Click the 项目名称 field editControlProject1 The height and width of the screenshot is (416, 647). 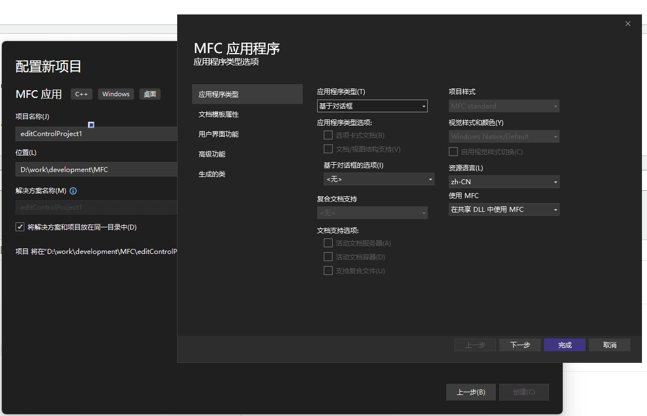coord(96,133)
